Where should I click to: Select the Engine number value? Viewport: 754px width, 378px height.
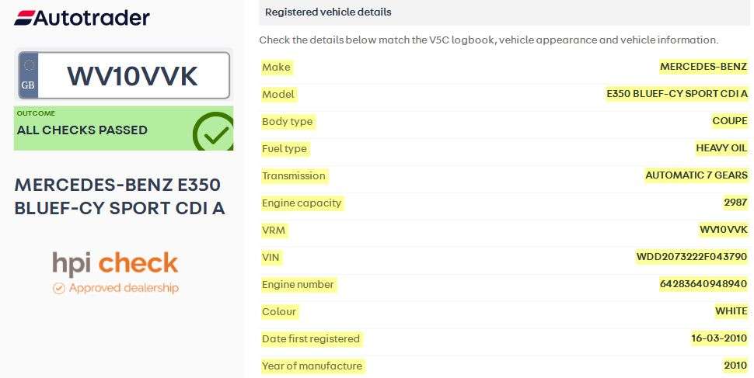pos(703,284)
